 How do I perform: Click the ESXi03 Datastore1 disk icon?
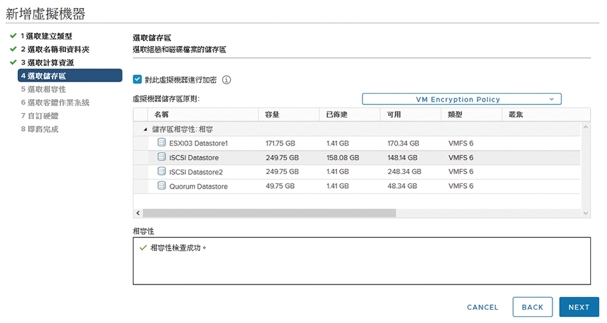pos(162,143)
